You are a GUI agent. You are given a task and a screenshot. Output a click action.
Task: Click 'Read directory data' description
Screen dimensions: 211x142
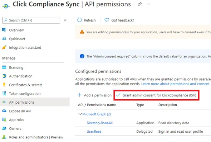pos(174,123)
